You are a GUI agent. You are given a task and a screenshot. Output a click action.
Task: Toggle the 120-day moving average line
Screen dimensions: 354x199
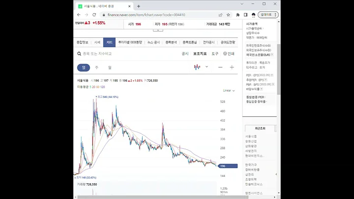point(102,87)
